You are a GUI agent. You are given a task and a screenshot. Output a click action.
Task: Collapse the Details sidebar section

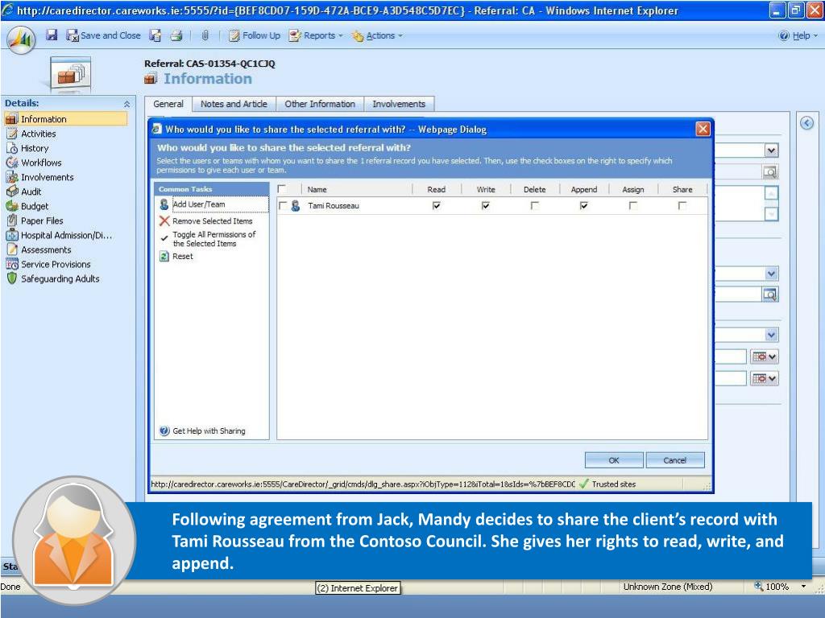(x=125, y=104)
